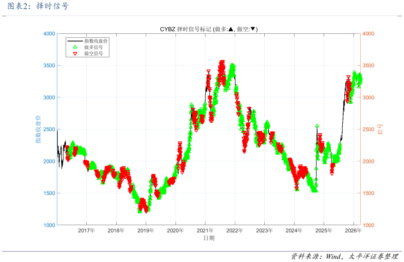
Task: Click the 2026年 x-axis tick label
Action: point(353,230)
